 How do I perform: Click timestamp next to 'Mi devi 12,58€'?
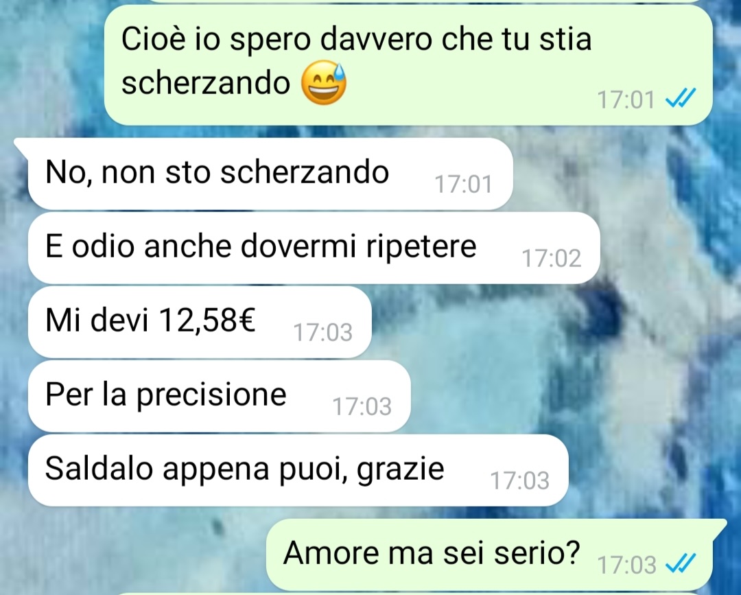322,332
